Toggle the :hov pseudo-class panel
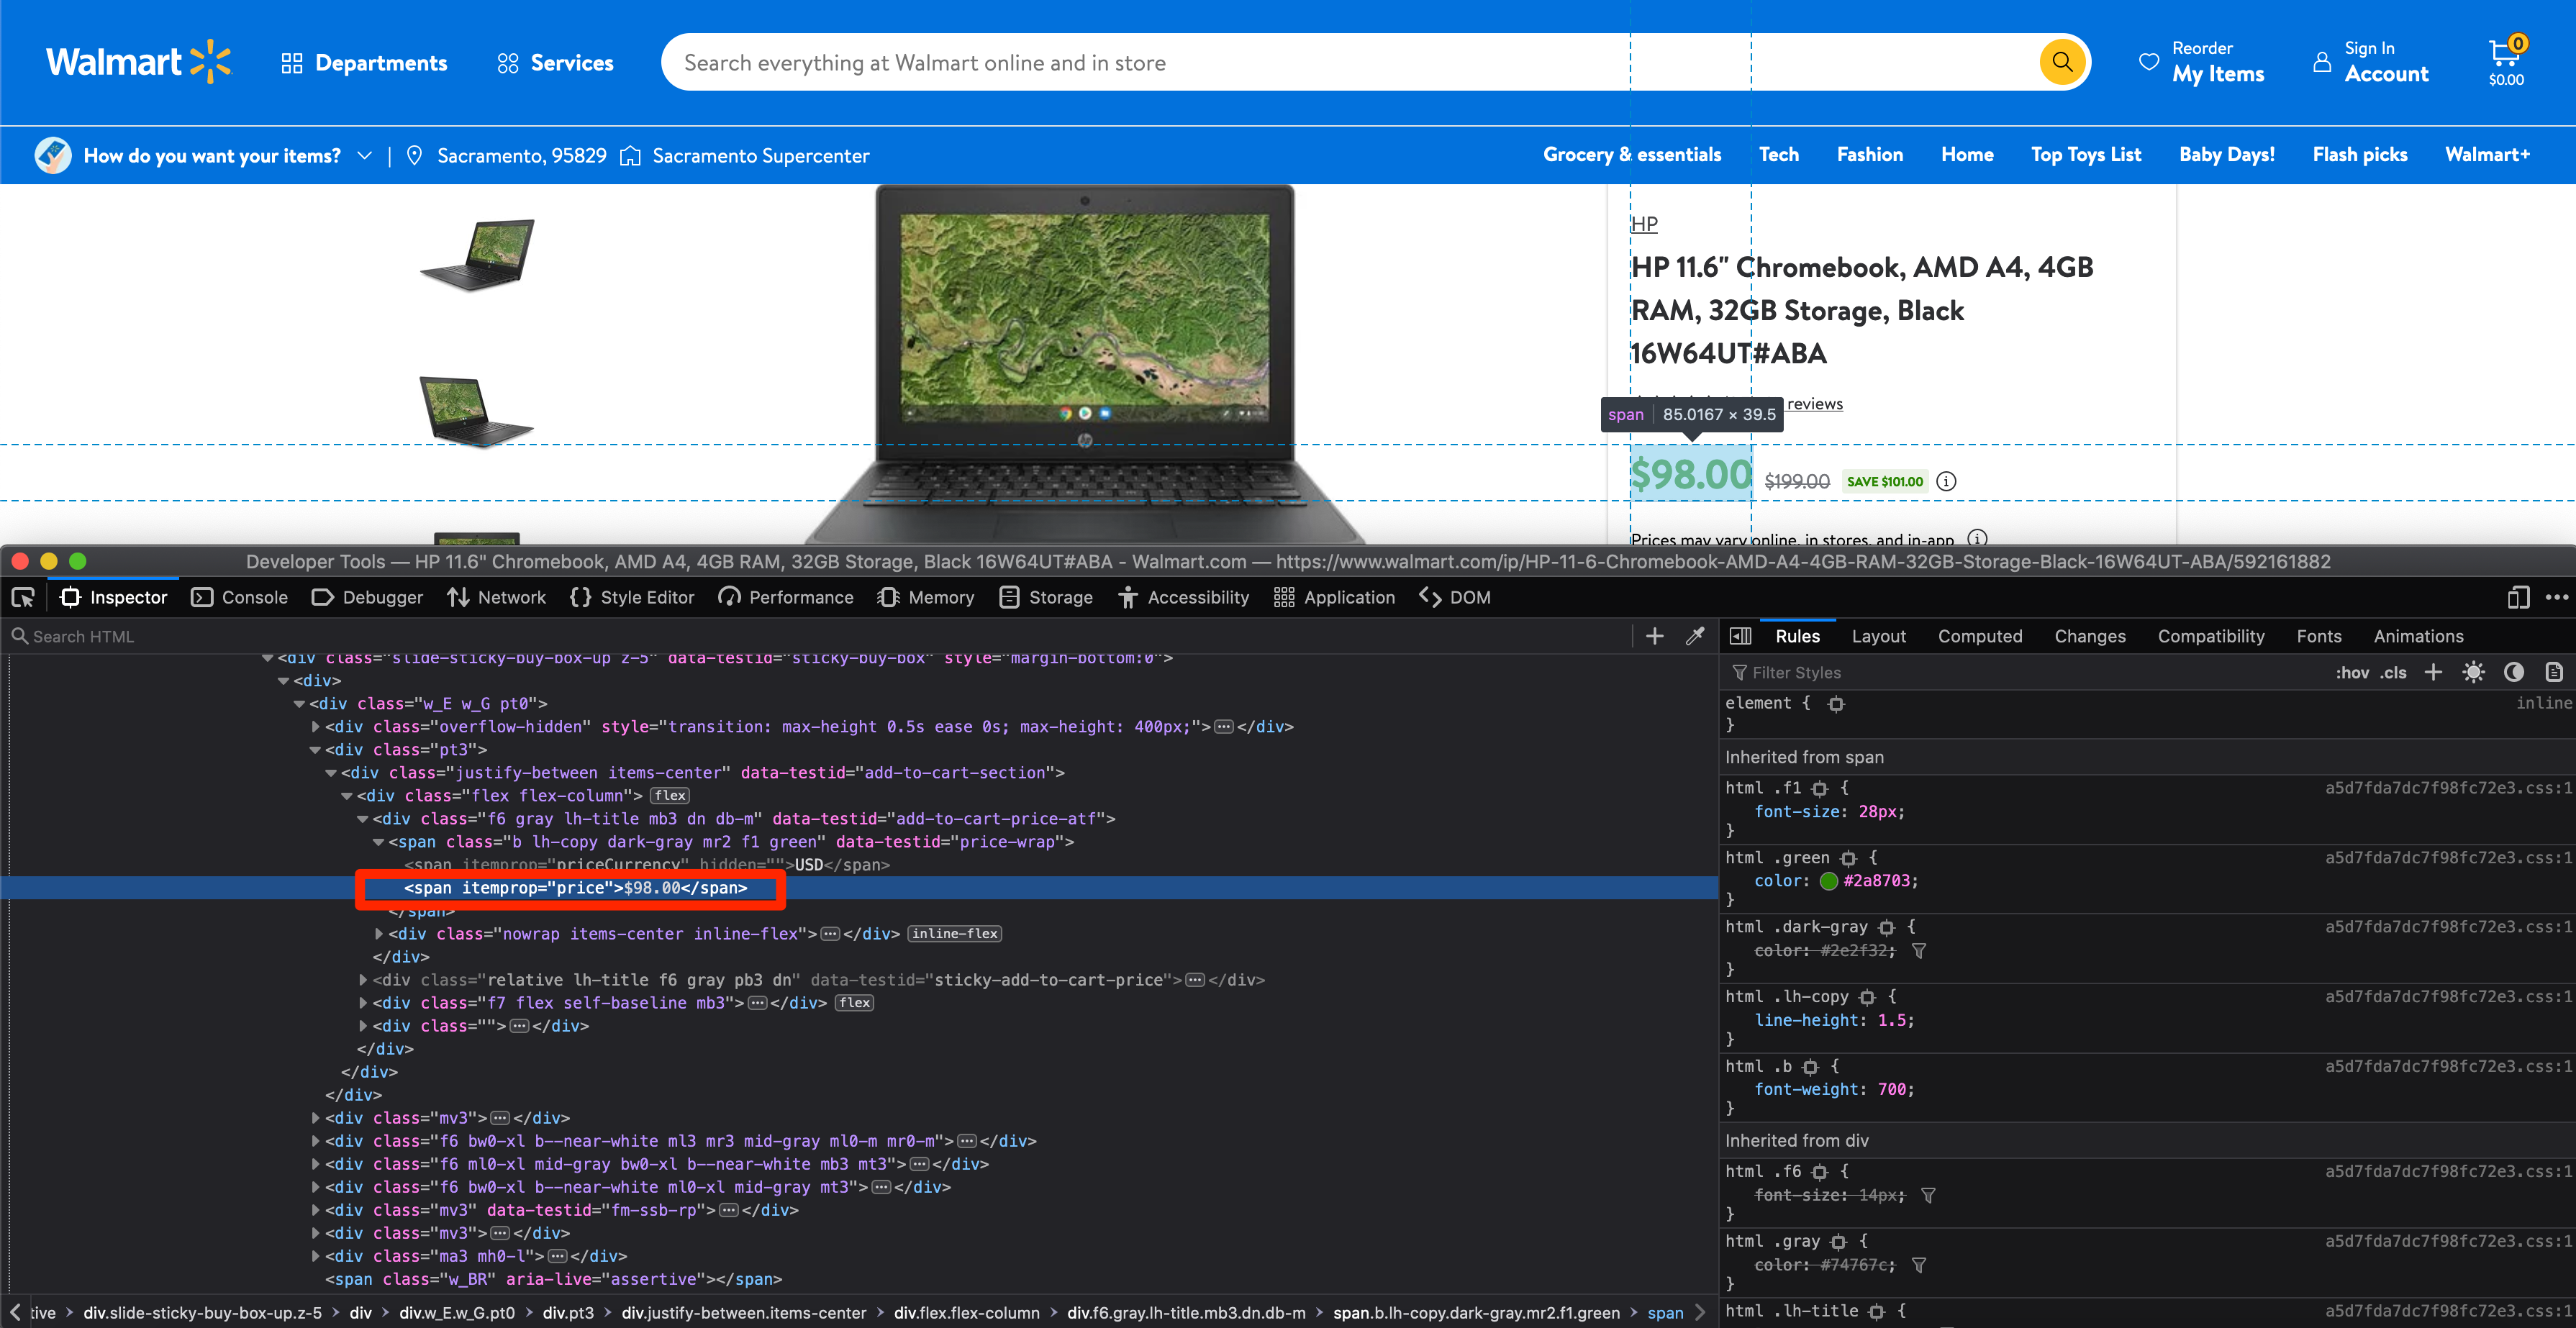 [x=2351, y=672]
